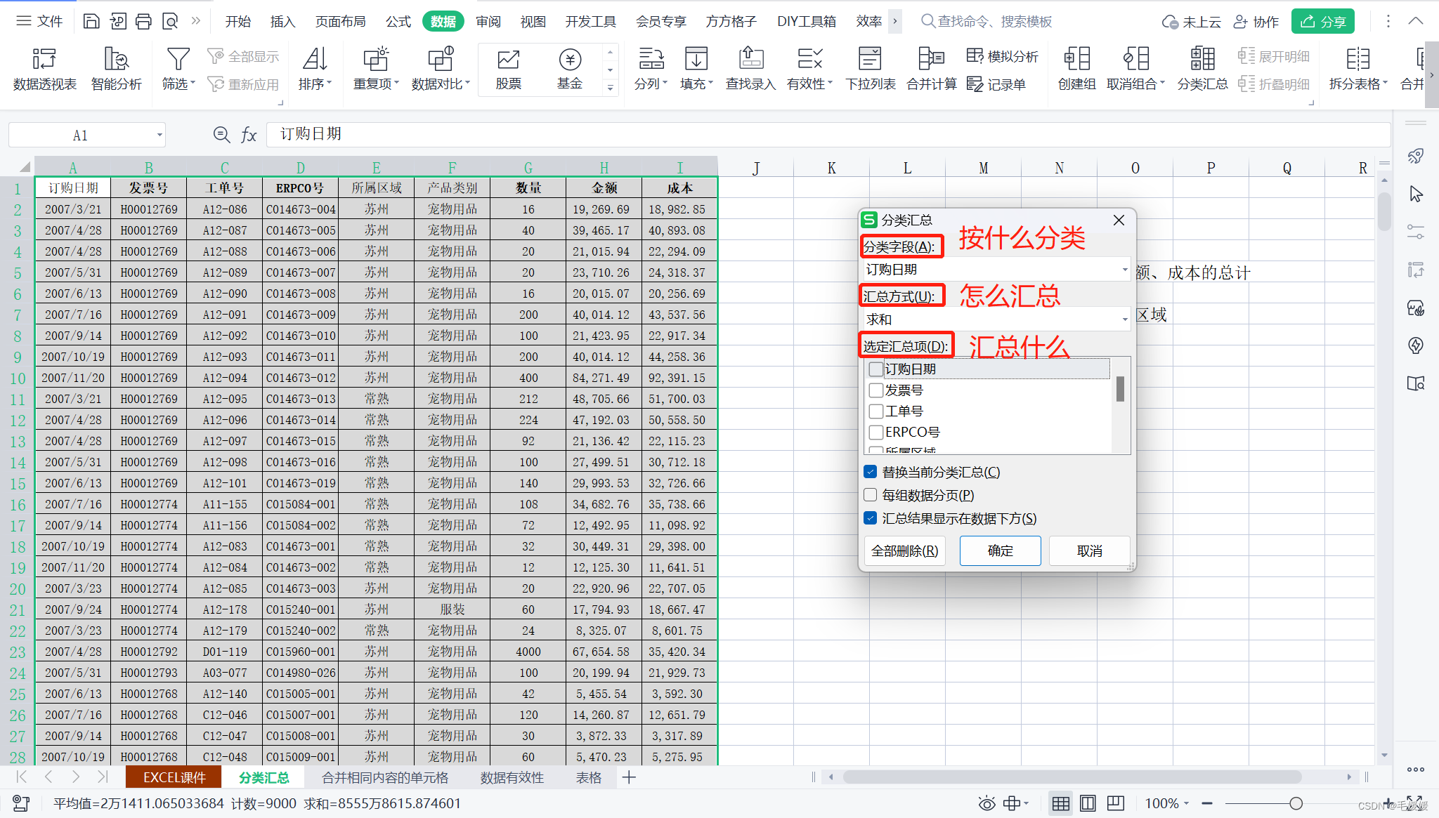Expand the 分类字段 dropdown showing 订购日期
The height and width of the screenshot is (818, 1439).
[x=1124, y=270]
